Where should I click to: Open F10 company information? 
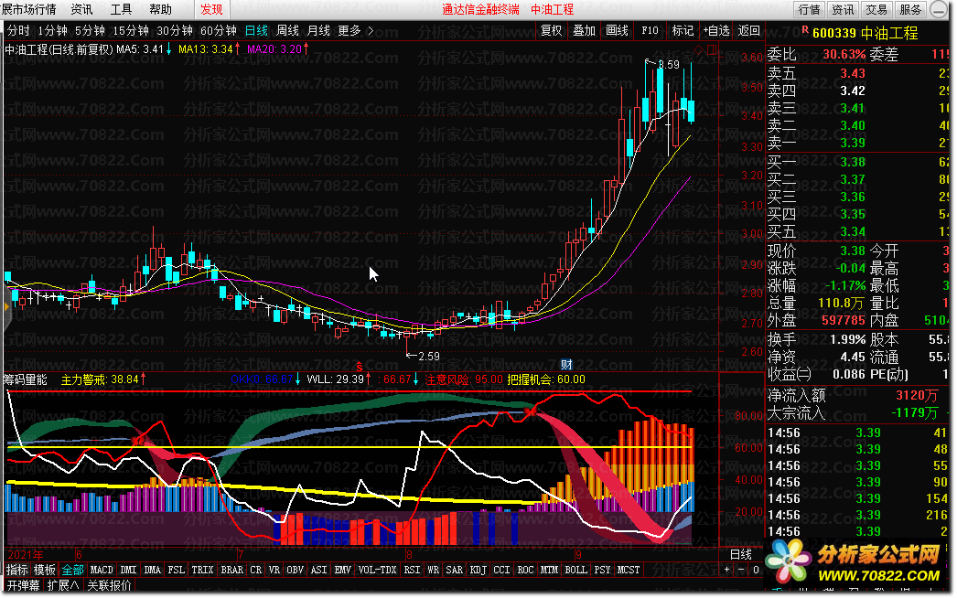coord(650,30)
